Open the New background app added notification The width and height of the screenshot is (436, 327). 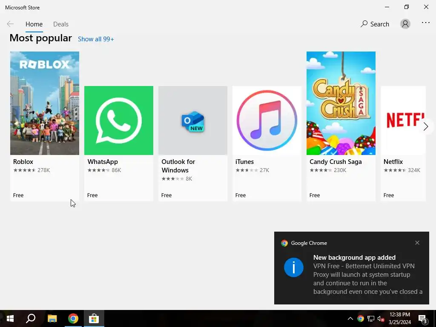[x=351, y=268]
